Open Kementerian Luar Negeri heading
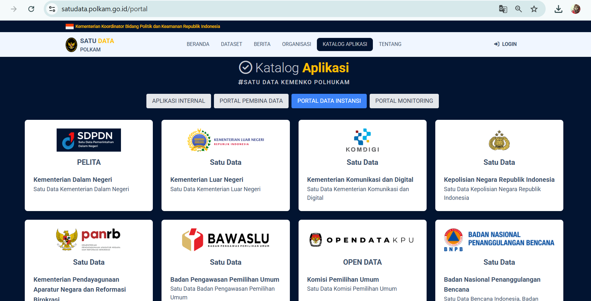 tap(207, 180)
